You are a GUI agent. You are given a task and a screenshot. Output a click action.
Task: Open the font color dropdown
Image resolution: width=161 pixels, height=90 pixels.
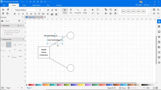pos(57,14)
